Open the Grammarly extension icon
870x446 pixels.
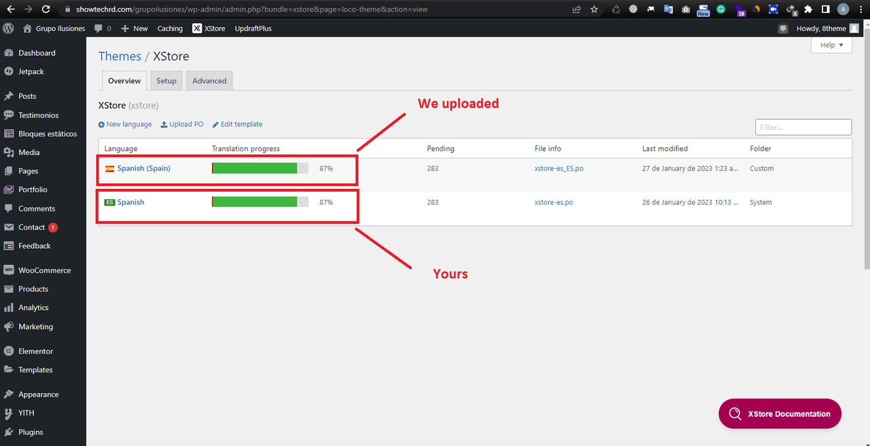(x=720, y=10)
